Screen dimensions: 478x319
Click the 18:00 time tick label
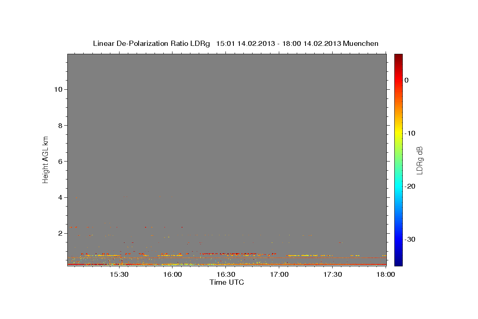pyautogui.click(x=386, y=275)
